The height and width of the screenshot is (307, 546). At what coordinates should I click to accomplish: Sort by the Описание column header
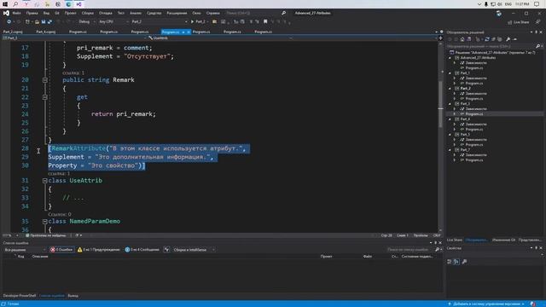tap(40, 257)
